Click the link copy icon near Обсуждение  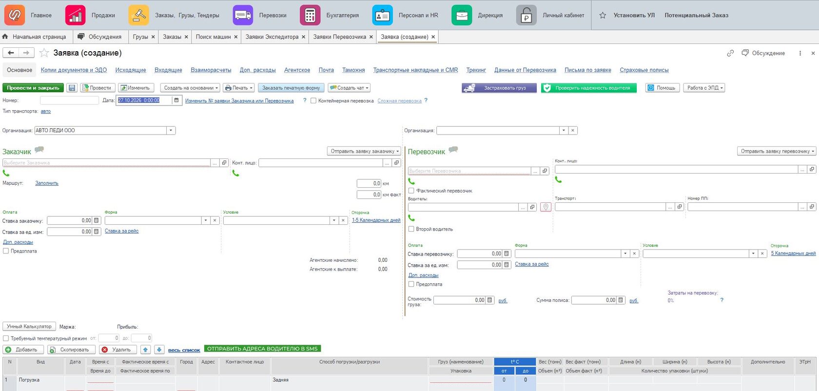(x=730, y=53)
